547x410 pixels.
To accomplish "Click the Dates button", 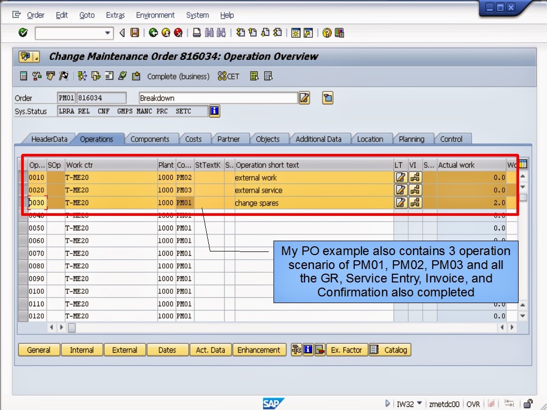I will tap(167, 350).
